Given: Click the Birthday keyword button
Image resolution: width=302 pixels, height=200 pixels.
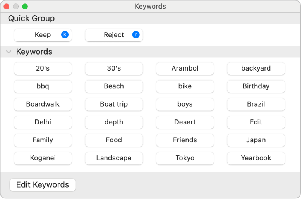Looking at the screenshot, I should (256, 86).
